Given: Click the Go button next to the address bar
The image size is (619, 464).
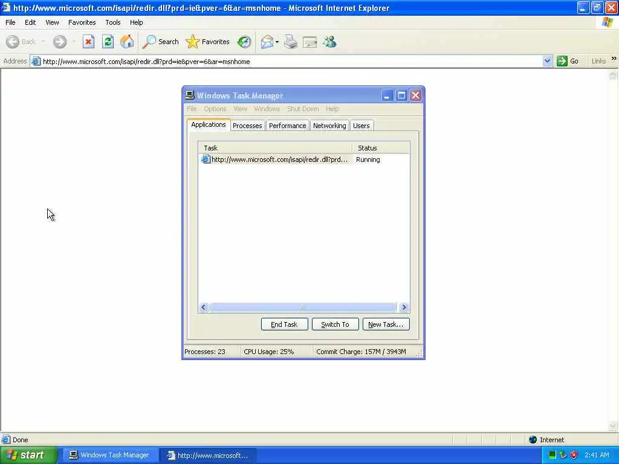Looking at the screenshot, I should point(568,61).
